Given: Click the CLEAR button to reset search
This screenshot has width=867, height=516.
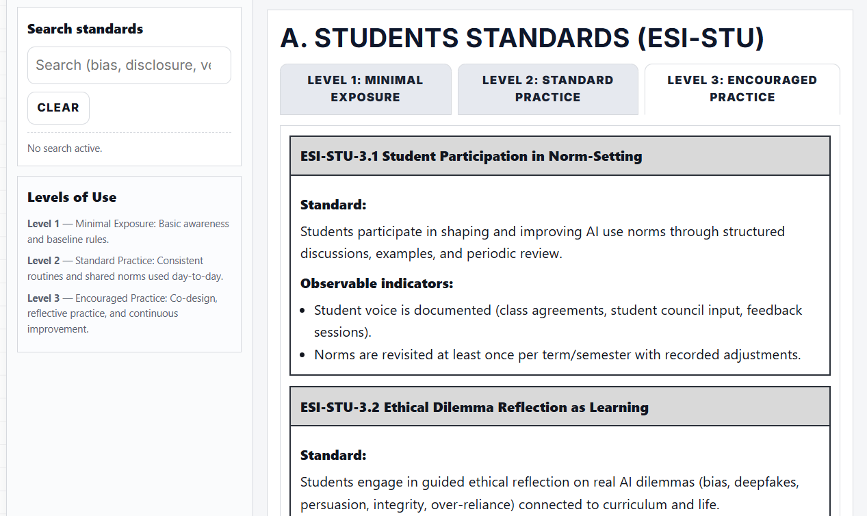Looking at the screenshot, I should click(58, 107).
